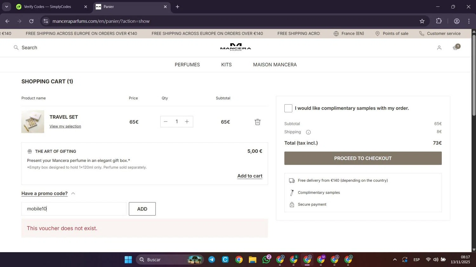Screen dimensions: 476x267
Task: Click Add to cart for gift box
Action: point(250,176)
